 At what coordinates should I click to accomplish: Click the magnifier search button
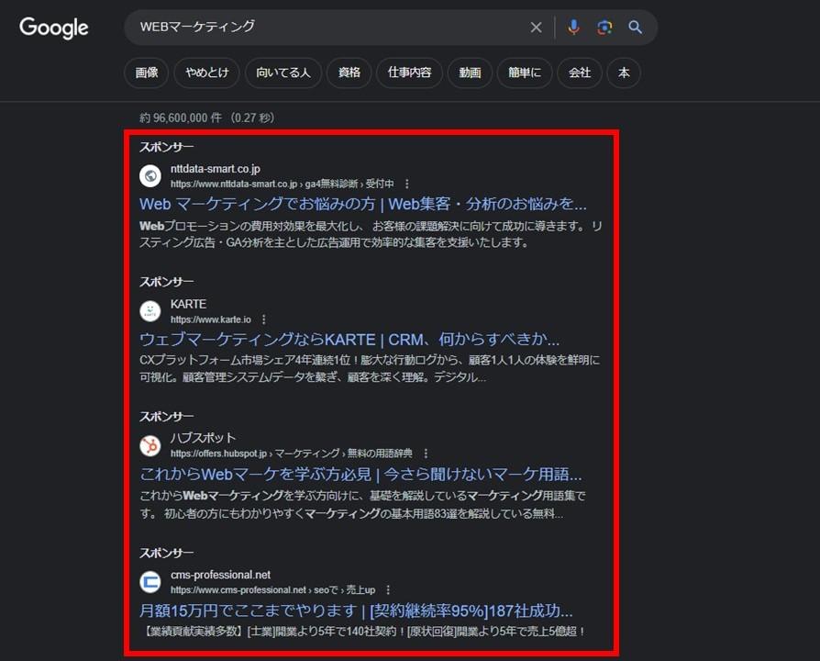(x=636, y=28)
